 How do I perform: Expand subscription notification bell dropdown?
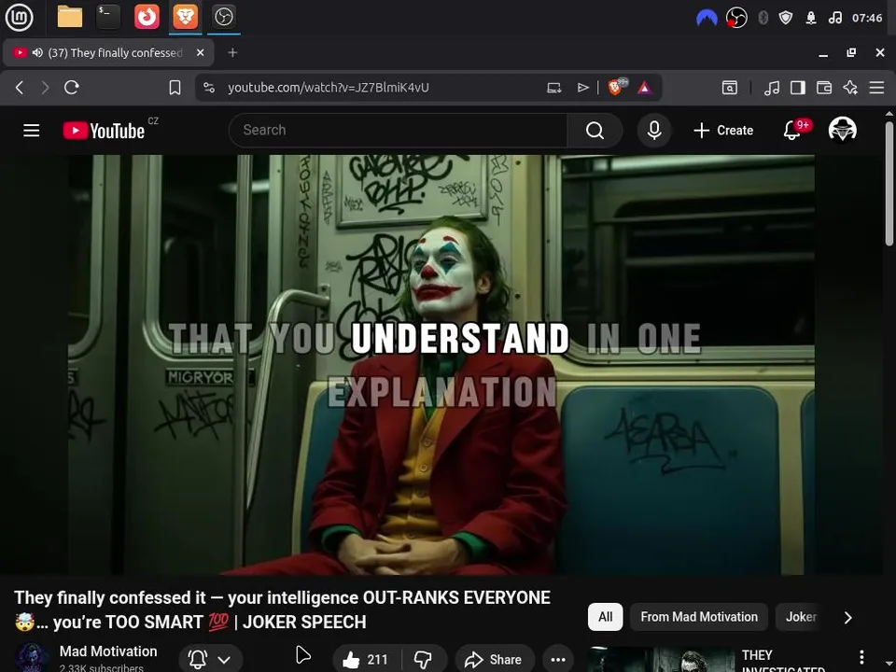[x=210, y=660]
